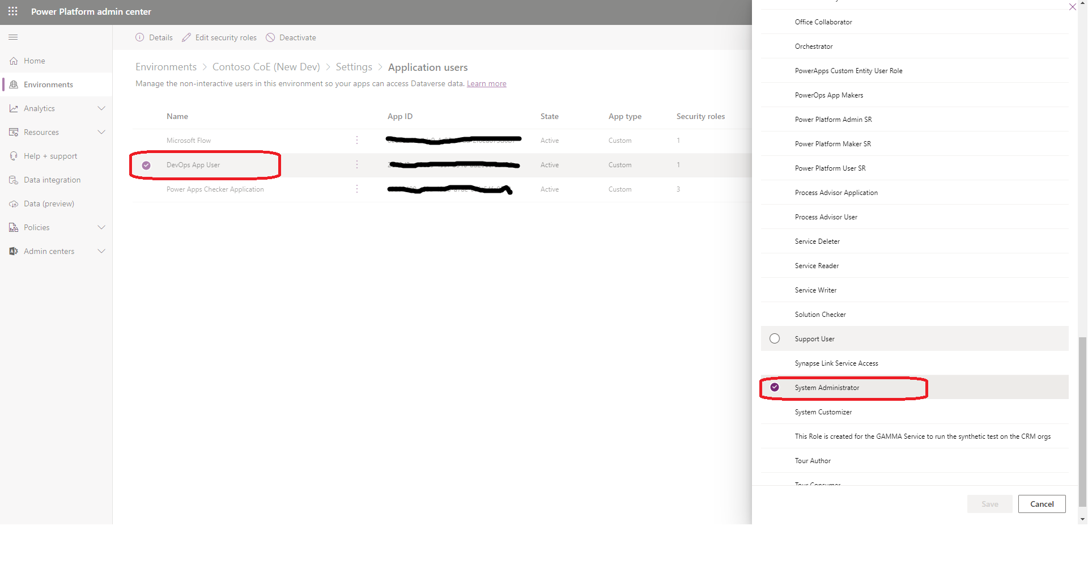Collapse the navigation pane via hamburger icon
Viewport: 1088px width, 585px height.
click(x=13, y=37)
